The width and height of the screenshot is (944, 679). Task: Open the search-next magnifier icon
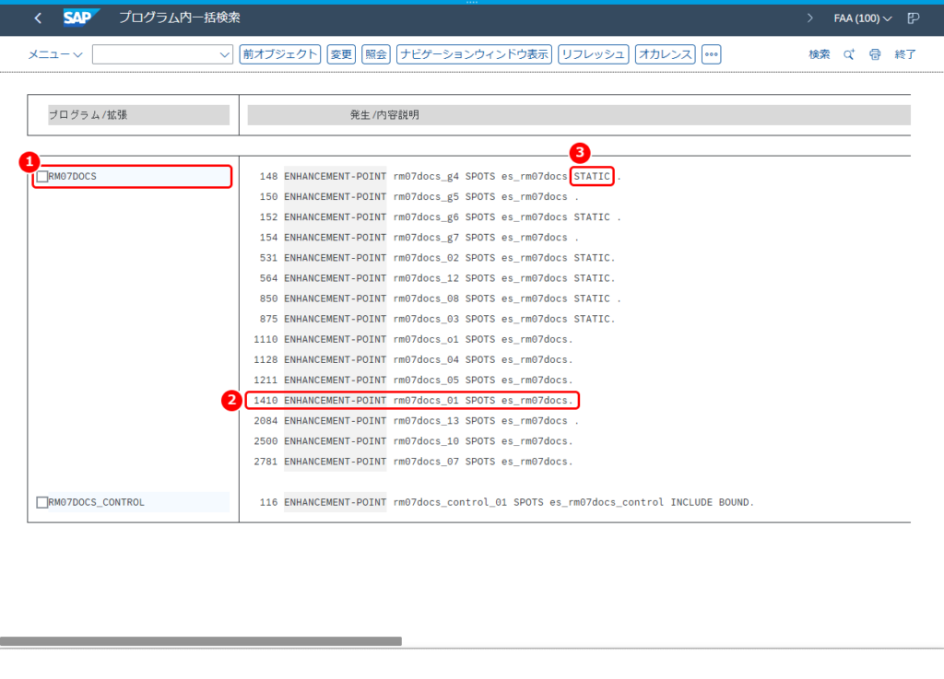849,54
